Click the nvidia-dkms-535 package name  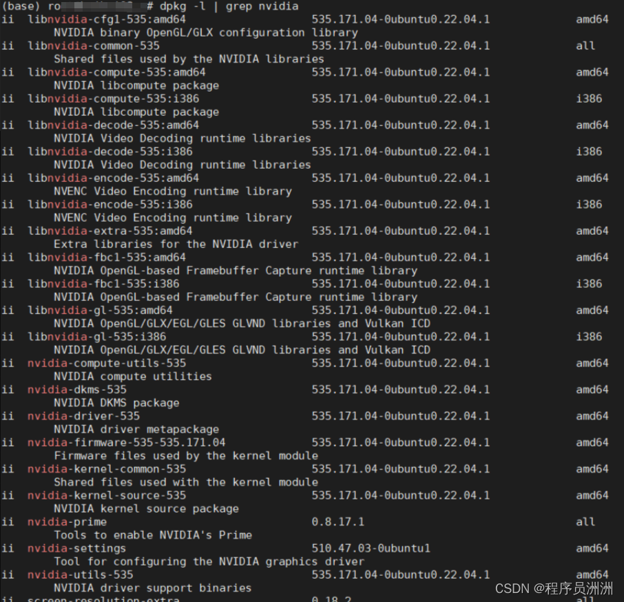(77, 390)
